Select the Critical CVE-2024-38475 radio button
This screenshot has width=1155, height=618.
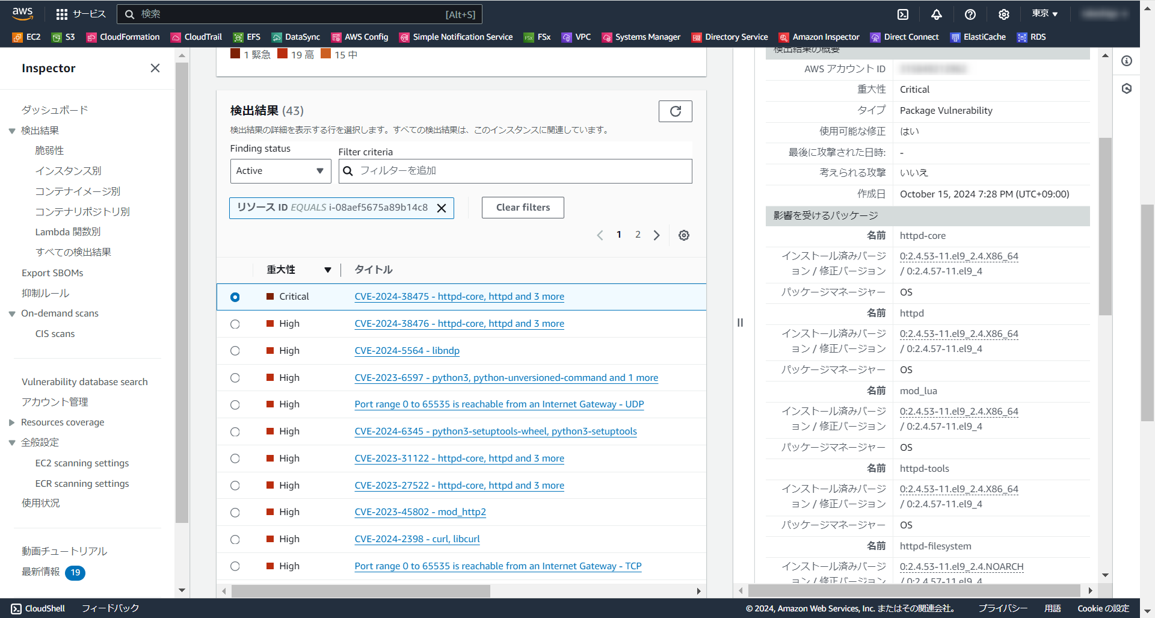pyautogui.click(x=235, y=297)
